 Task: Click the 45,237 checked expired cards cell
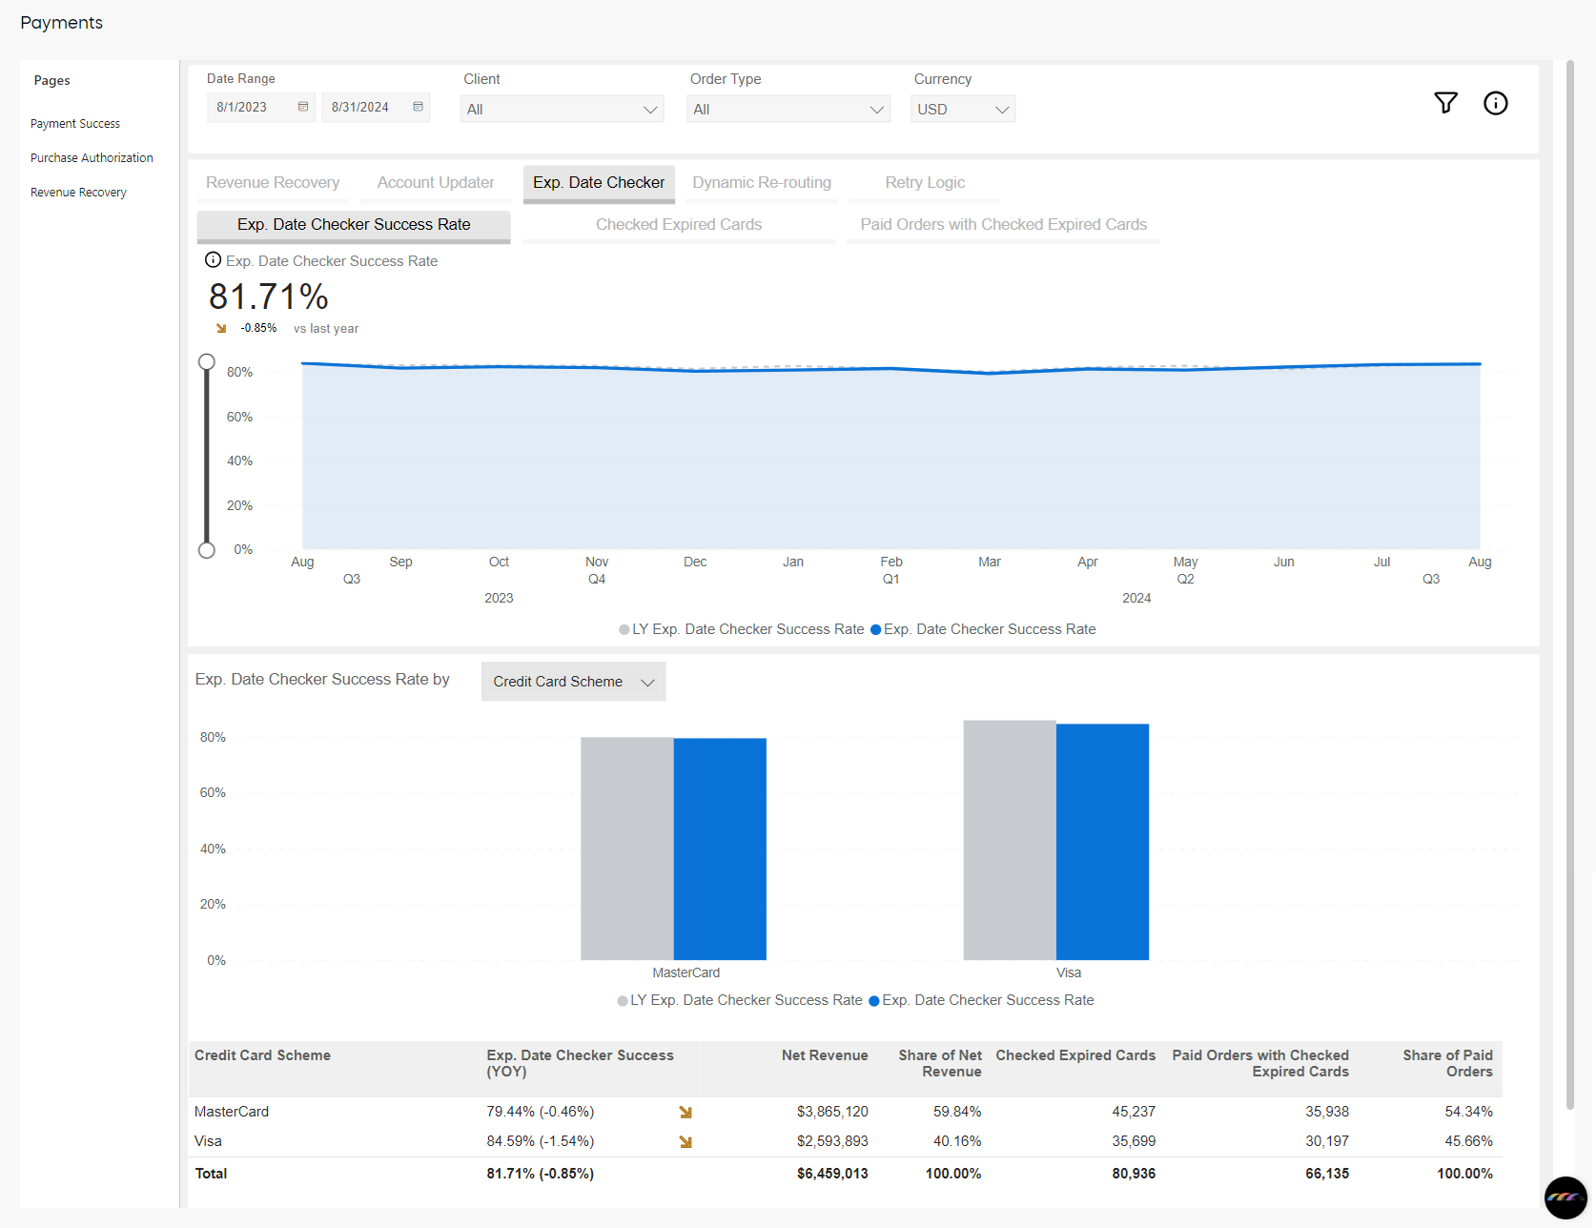(x=1134, y=1112)
